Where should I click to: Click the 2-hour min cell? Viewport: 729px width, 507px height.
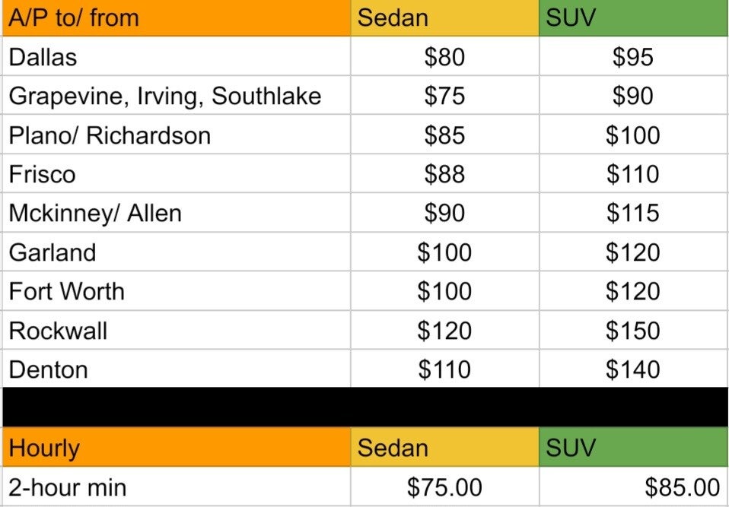[x=175, y=487]
